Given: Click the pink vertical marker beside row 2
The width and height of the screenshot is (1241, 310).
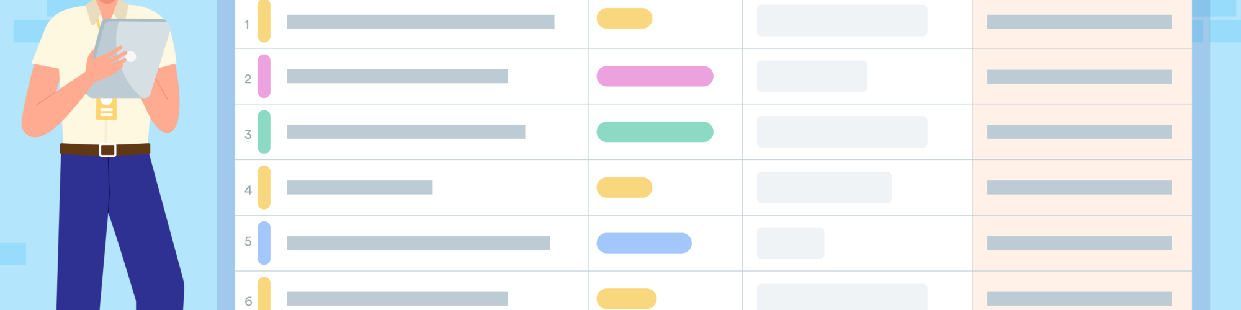Looking at the screenshot, I should (x=264, y=76).
